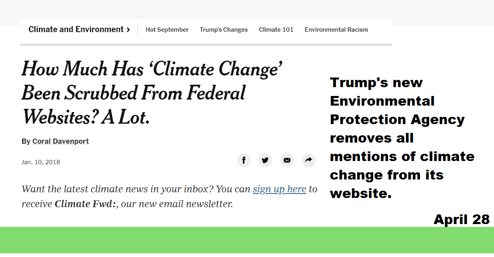Viewport: 494px width, 257px height.
Task: Click the 'April 28' date label
Action: 461,219
